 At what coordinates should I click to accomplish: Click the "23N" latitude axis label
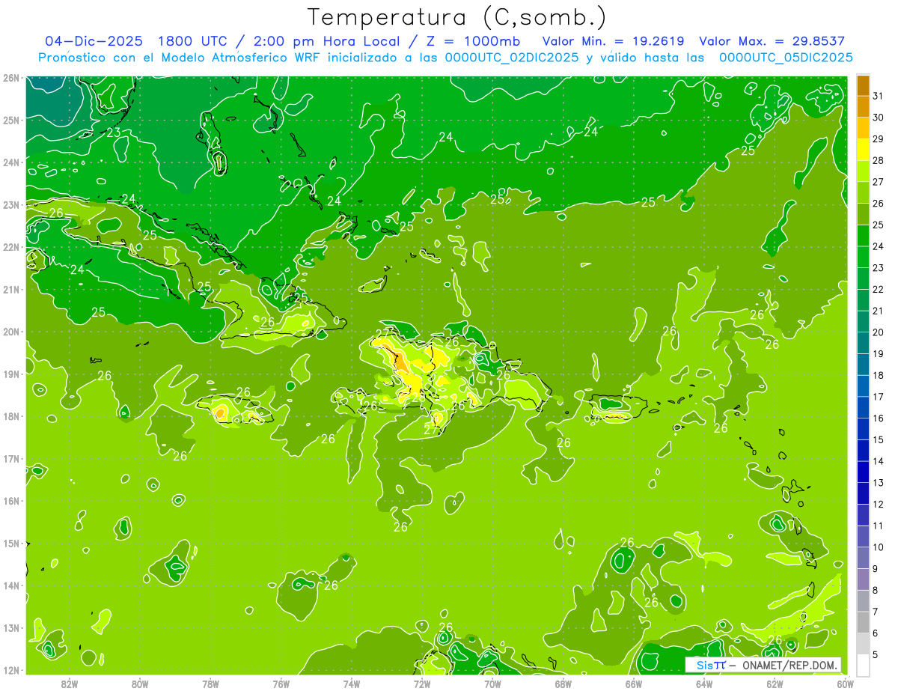point(10,204)
